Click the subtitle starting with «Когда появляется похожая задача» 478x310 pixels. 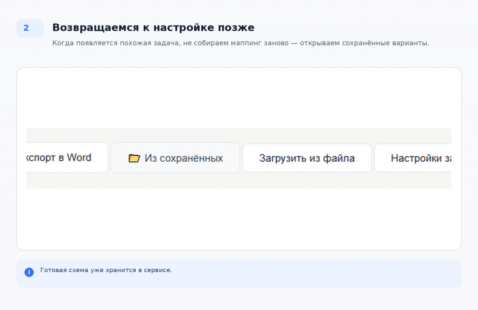(240, 43)
